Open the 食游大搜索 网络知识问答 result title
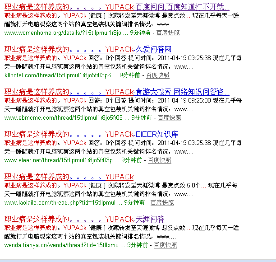276x262 pixels. click(x=117, y=92)
